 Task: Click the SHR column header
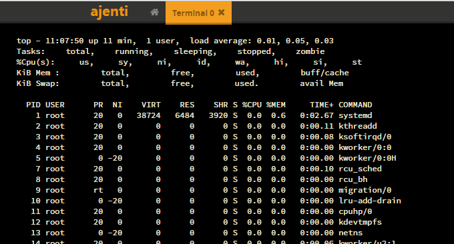pyautogui.click(x=220, y=105)
